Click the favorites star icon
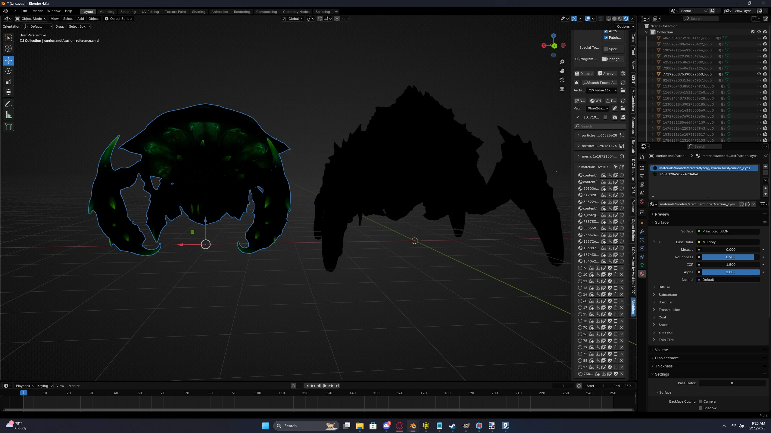Image resolution: width=771 pixels, height=433 pixels. 576,83
